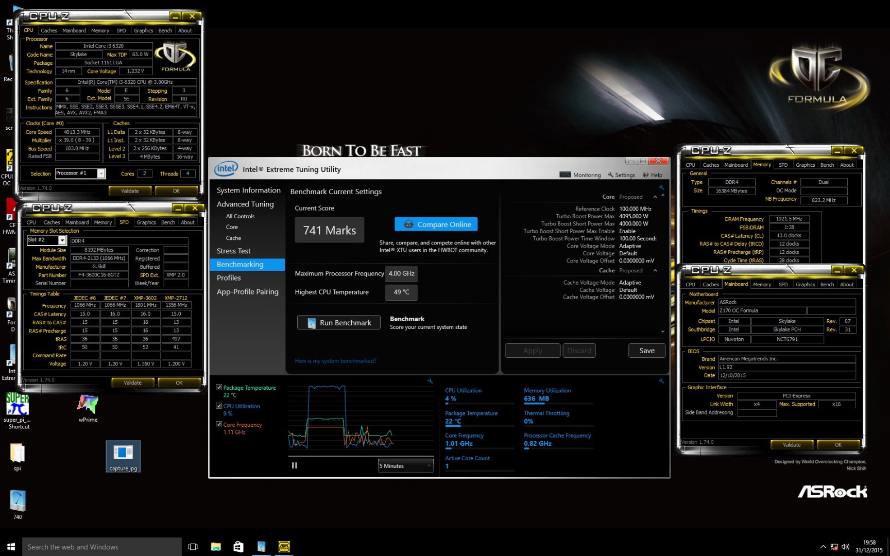
Task: Open the wPrime desktop icon
Action: 88,408
